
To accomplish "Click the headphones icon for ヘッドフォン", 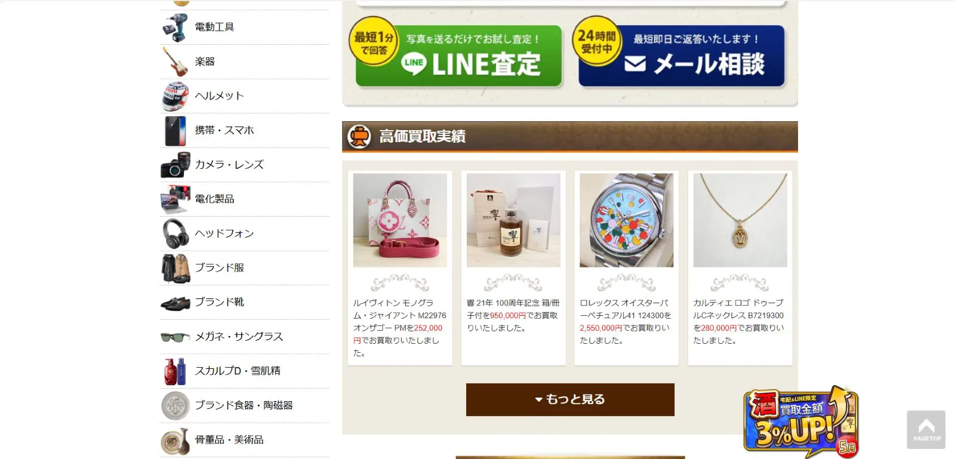I will coord(175,233).
